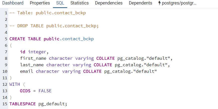The image size is (218, 109).
Task: Open the Dashboard tab
Action: click(x=13, y=3)
